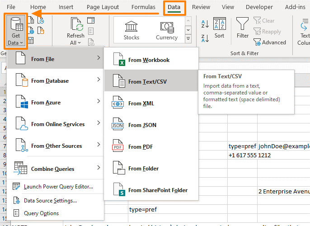310x226 pixels.
Task: Switch to the Developer tab
Action: pos(259,7)
